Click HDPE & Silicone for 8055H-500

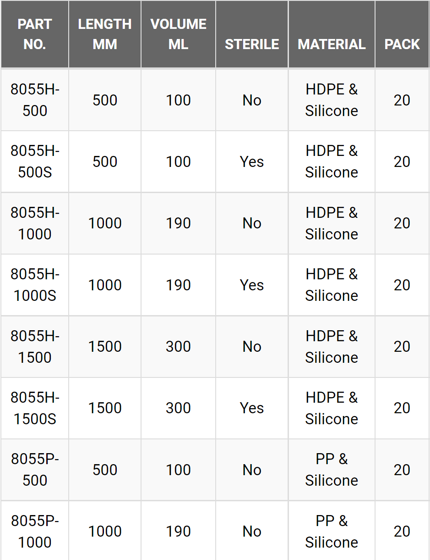pos(332,100)
